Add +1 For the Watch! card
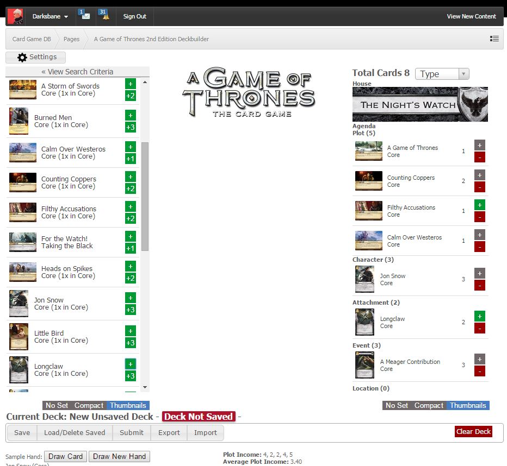Image resolution: width=507 pixels, height=466 pixels. coord(131,248)
